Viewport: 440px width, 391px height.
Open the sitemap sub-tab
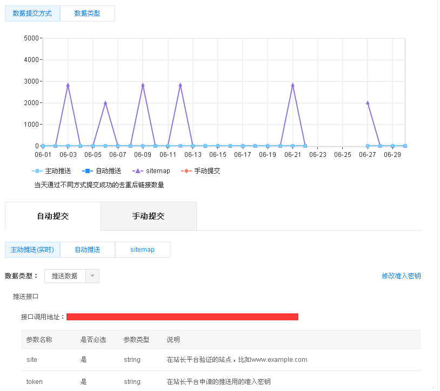click(x=142, y=250)
